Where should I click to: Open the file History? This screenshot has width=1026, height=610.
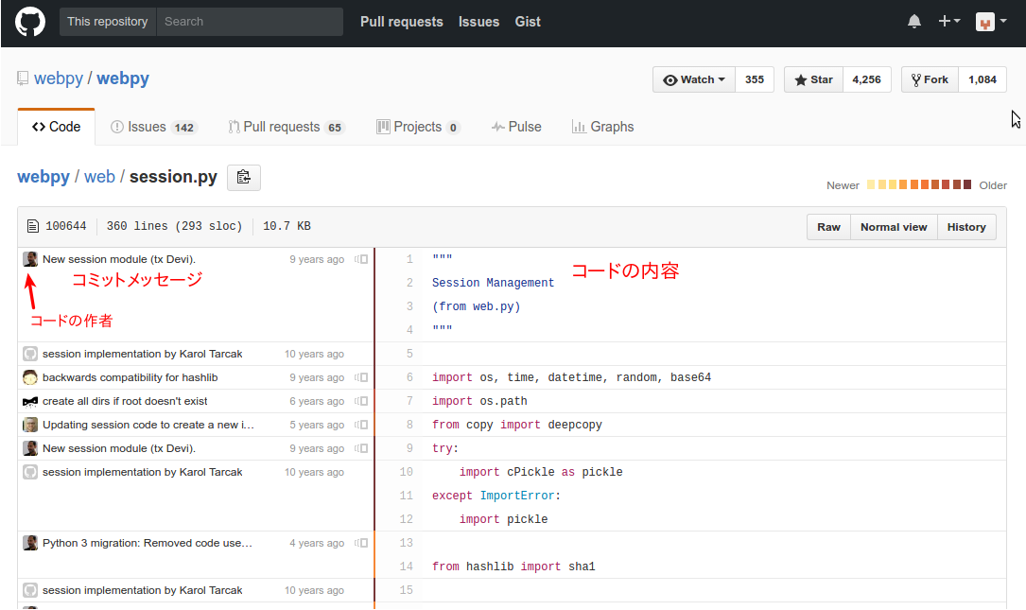pos(966,227)
